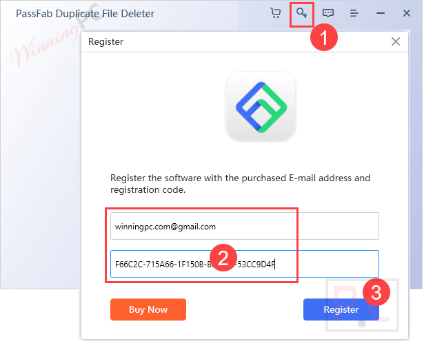This screenshot has width=424, height=341.
Task: Focus the registration code field
Action: [x=245, y=264]
